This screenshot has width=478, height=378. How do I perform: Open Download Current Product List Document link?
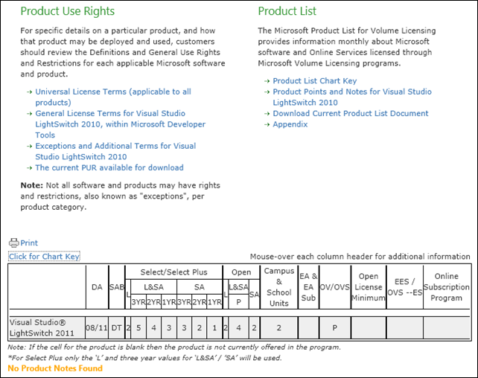point(351,113)
